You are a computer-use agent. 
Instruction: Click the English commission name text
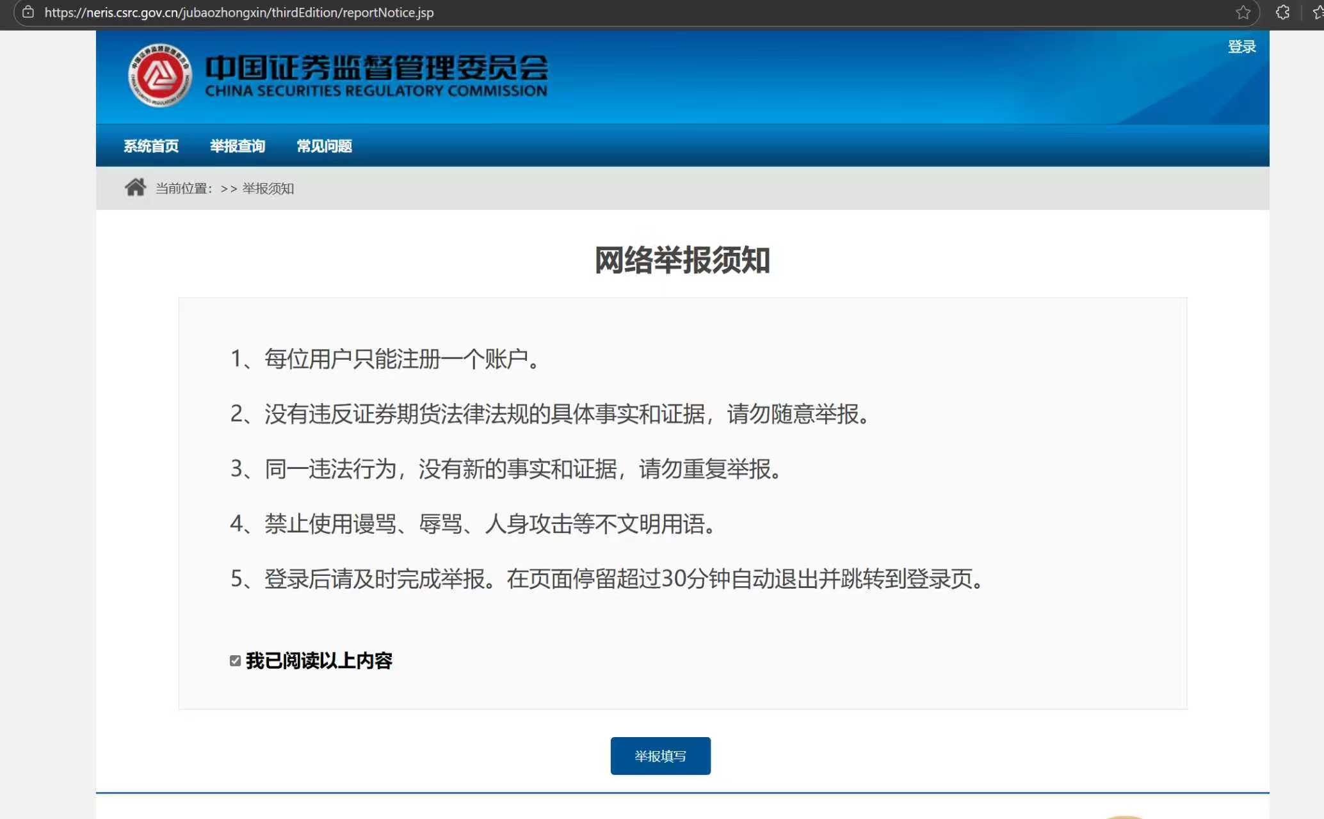[x=376, y=91]
